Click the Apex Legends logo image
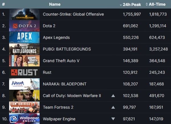The height and width of the screenshot is (124, 171). 25,37
